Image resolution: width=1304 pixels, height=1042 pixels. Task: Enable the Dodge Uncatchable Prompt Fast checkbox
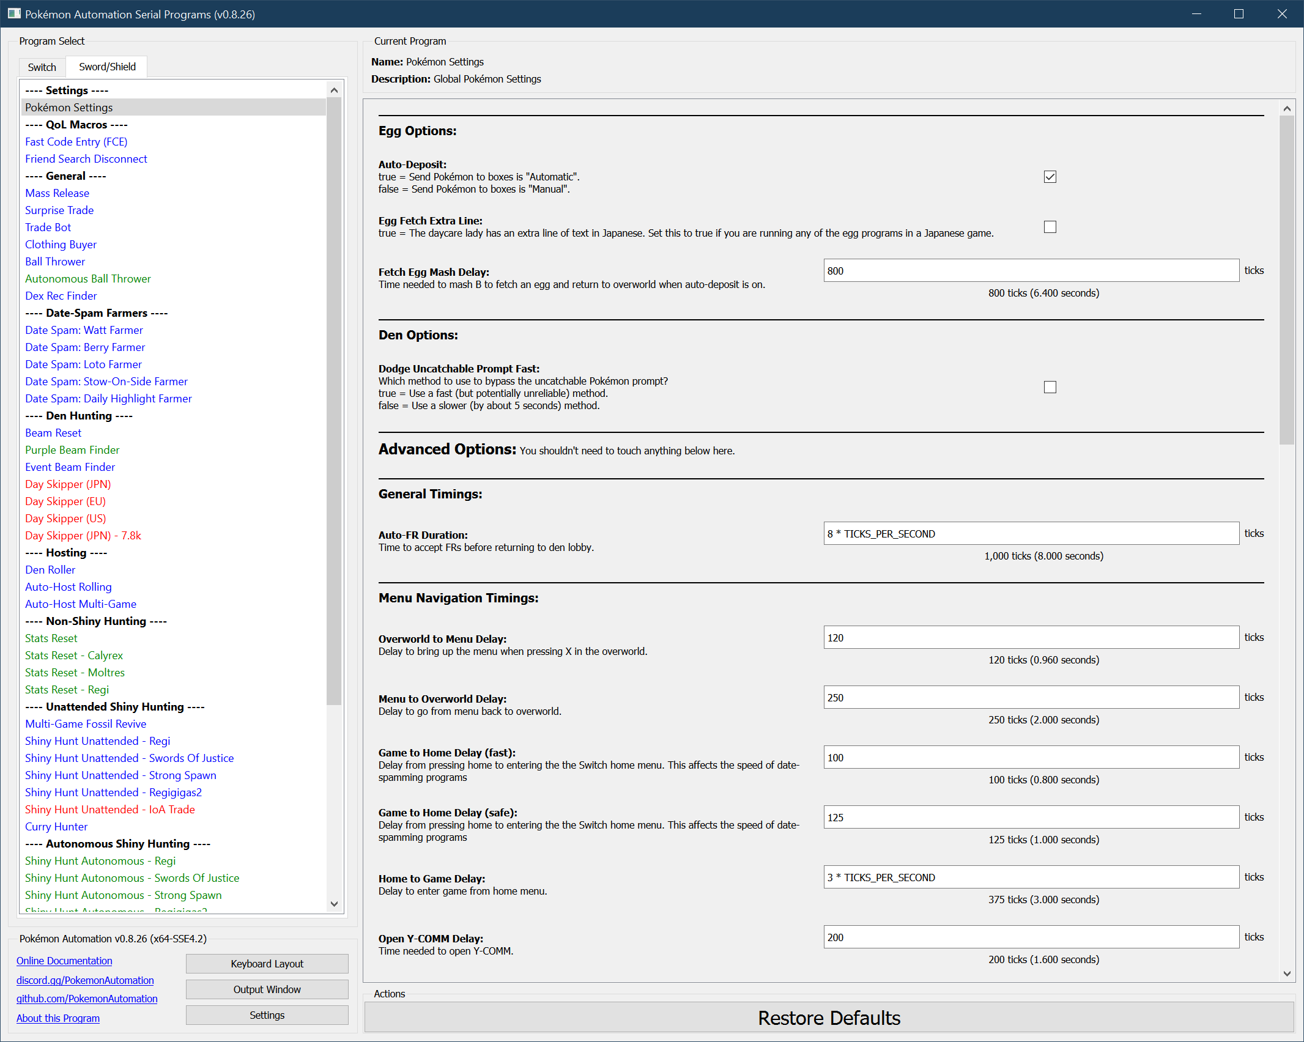(1050, 387)
